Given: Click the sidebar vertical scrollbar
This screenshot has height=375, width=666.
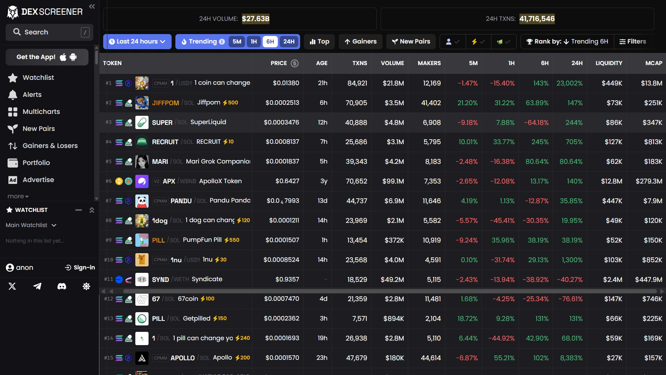Looking at the screenshot, I should point(96,58).
